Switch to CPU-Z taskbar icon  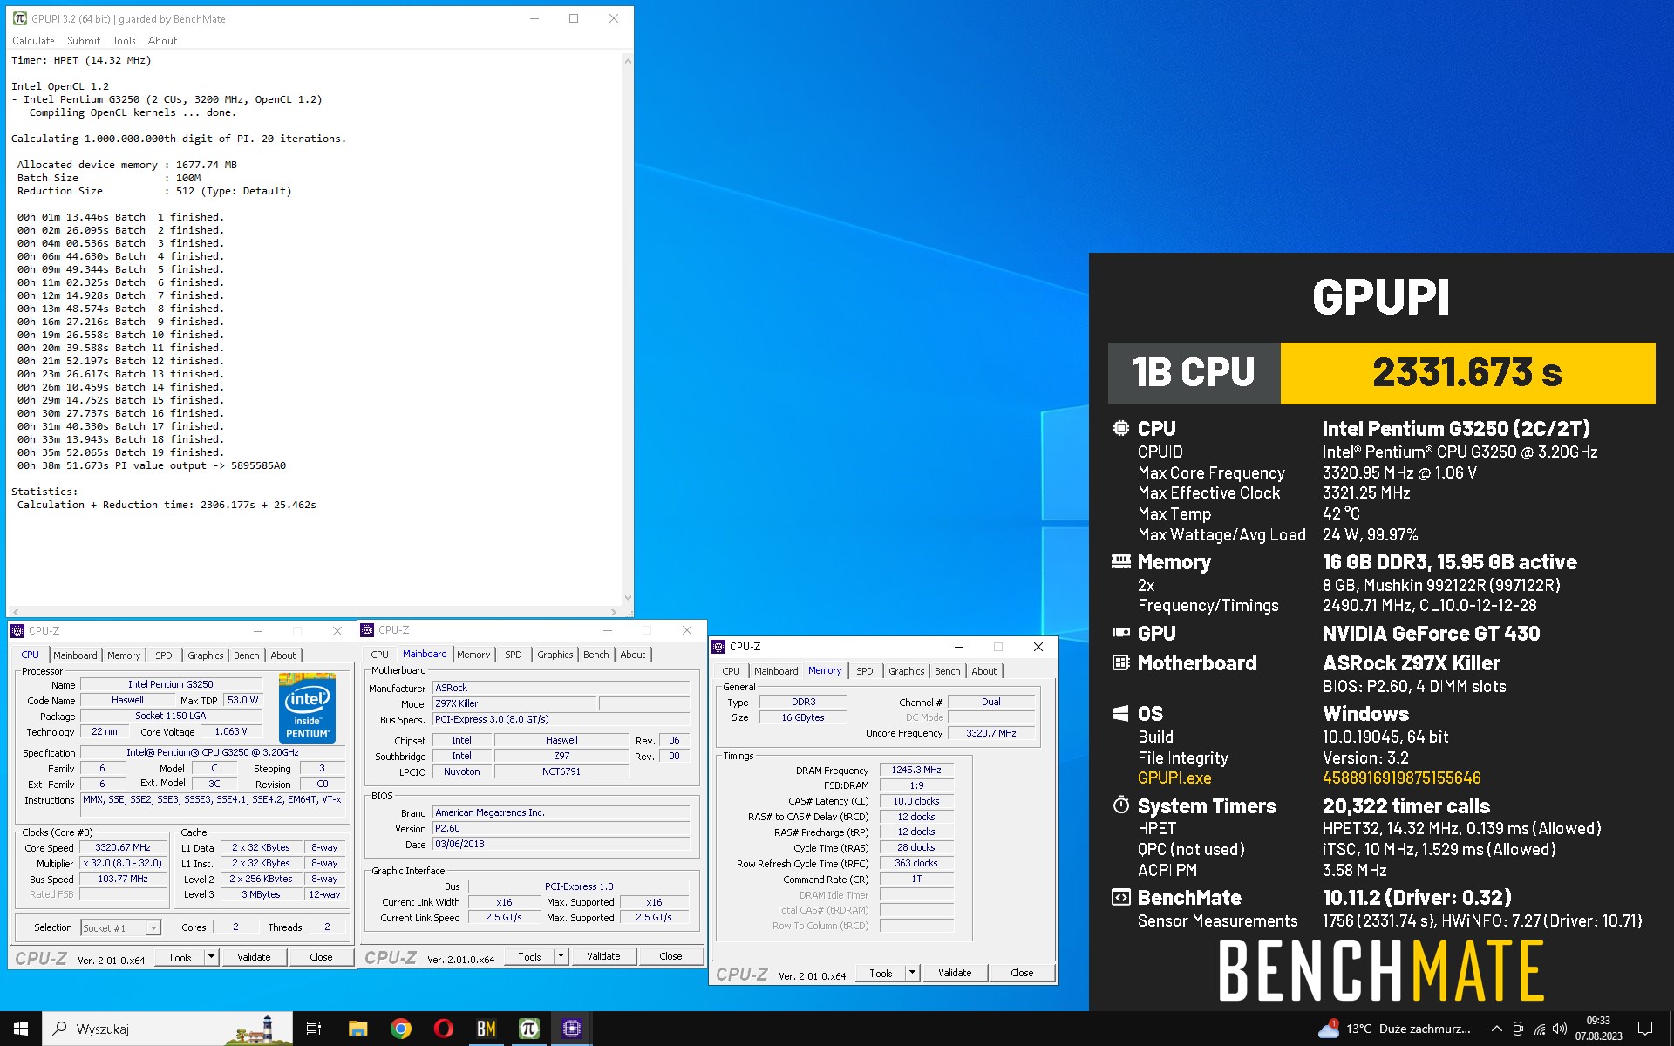click(x=572, y=1029)
